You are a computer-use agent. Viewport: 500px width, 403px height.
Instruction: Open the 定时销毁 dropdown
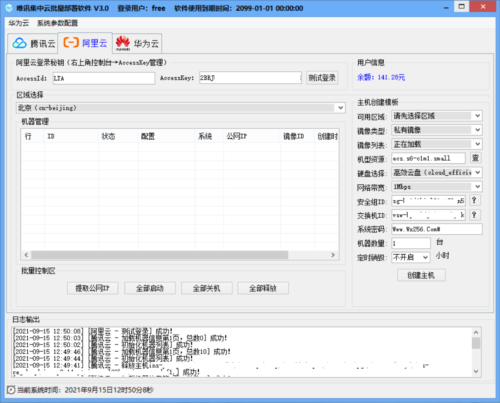[411, 257]
